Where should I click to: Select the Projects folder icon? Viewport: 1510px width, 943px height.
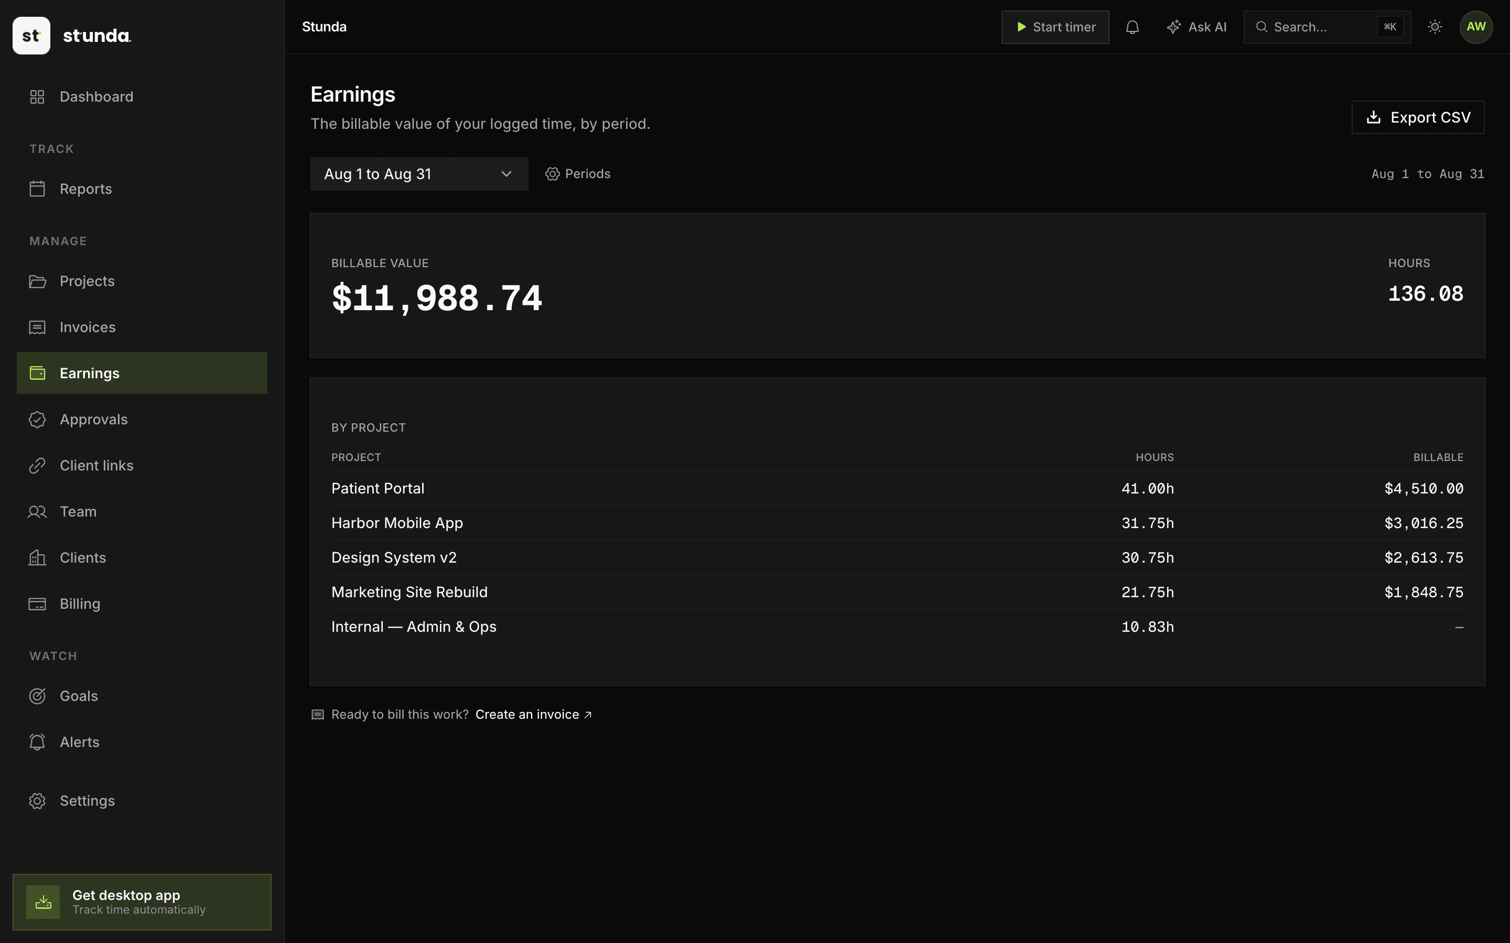[37, 281]
